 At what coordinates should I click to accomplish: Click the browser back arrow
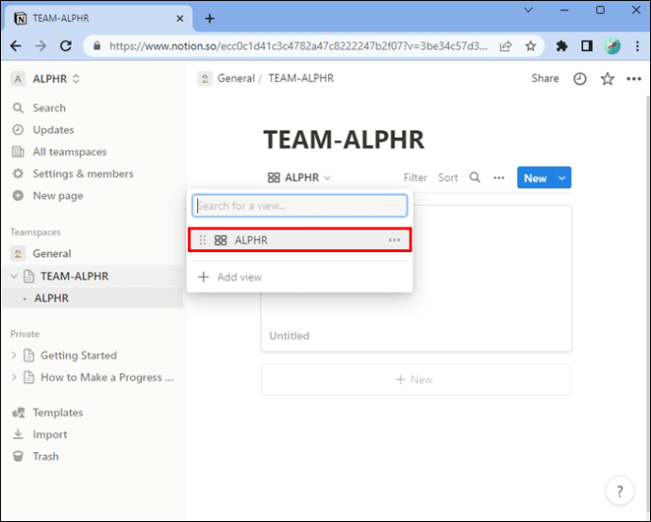(x=16, y=45)
